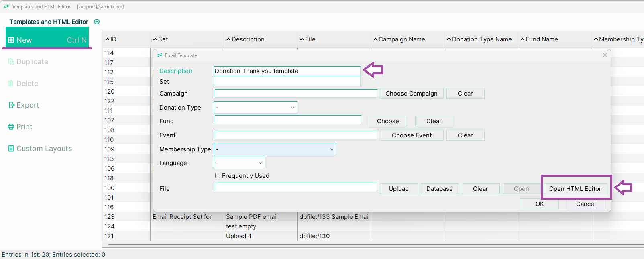Cancel the Email Template dialog
This screenshot has height=259, width=644.
point(586,204)
